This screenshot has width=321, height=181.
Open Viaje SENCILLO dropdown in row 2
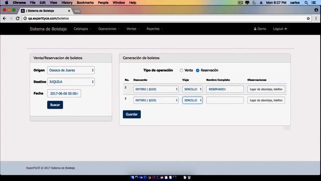[192, 89]
